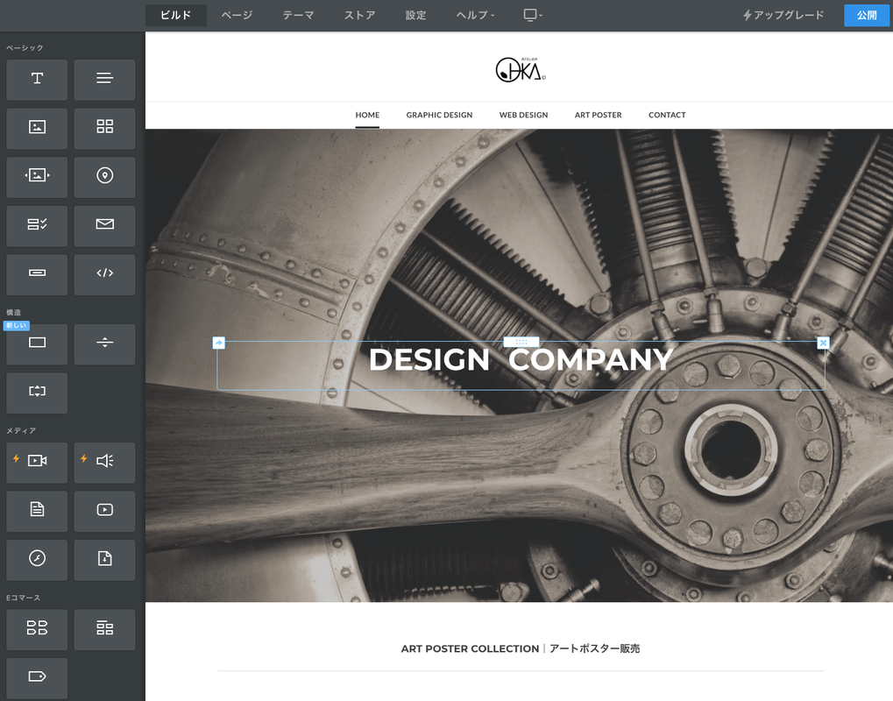Viewport: 893px width, 701px height.
Task: Select the Map pin element
Action: pos(105,177)
